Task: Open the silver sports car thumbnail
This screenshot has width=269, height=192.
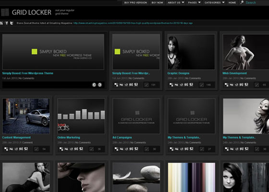Action: click(x=26, y=116)
